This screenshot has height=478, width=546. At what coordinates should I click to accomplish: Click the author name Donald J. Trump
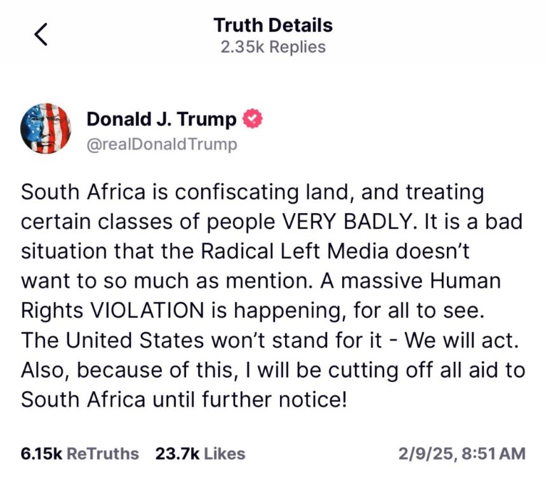tap(161, 118)
